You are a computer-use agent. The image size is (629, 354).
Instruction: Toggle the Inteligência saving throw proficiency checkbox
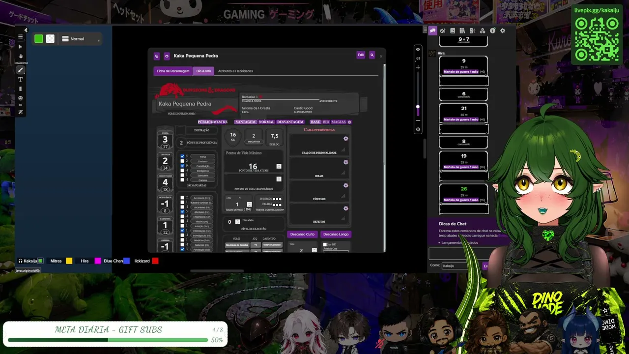(x=182, y=171)
